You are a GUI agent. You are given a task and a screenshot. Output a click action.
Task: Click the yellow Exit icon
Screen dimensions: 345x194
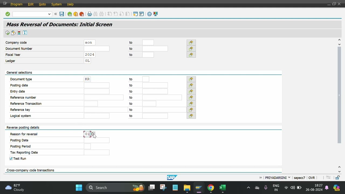[76, 14]
